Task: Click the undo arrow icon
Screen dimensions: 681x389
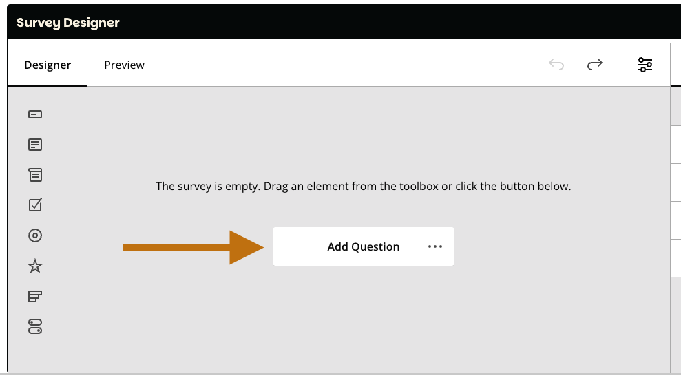Action: tap(556, 65)
